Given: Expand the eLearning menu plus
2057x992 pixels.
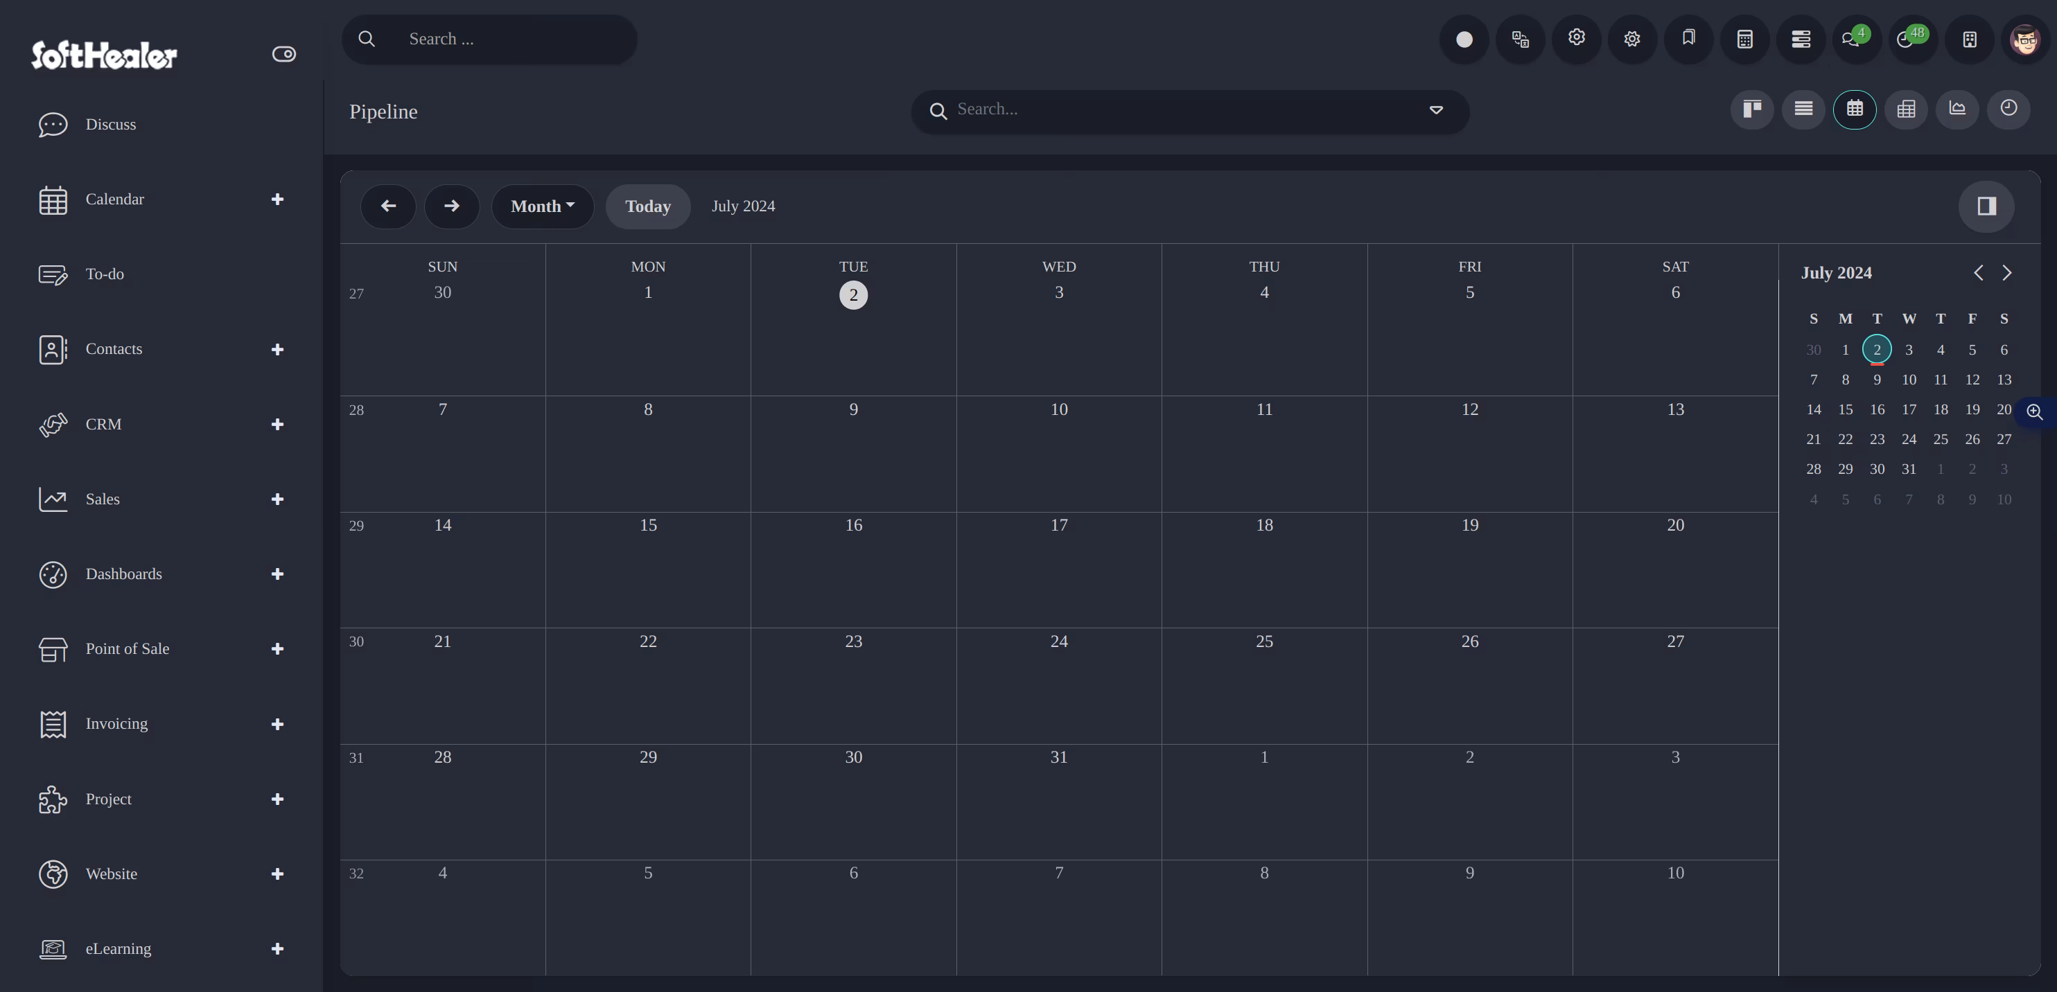Looking at the screenshot, I should pos(277,949).
